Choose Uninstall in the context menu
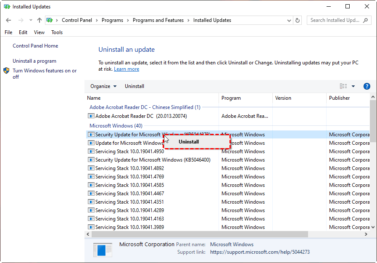This screenshot has height=263, width=377. pyautogui.click(x=197, y=142)
